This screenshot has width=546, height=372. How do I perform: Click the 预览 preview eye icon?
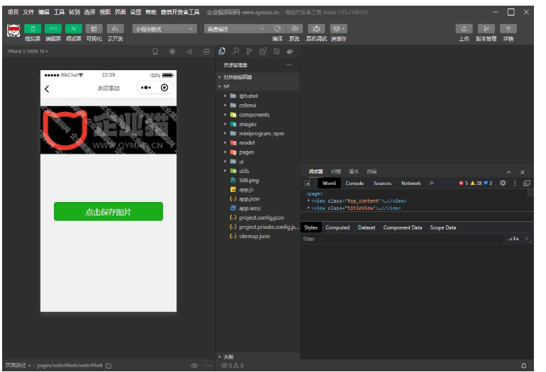coord(294,29)
